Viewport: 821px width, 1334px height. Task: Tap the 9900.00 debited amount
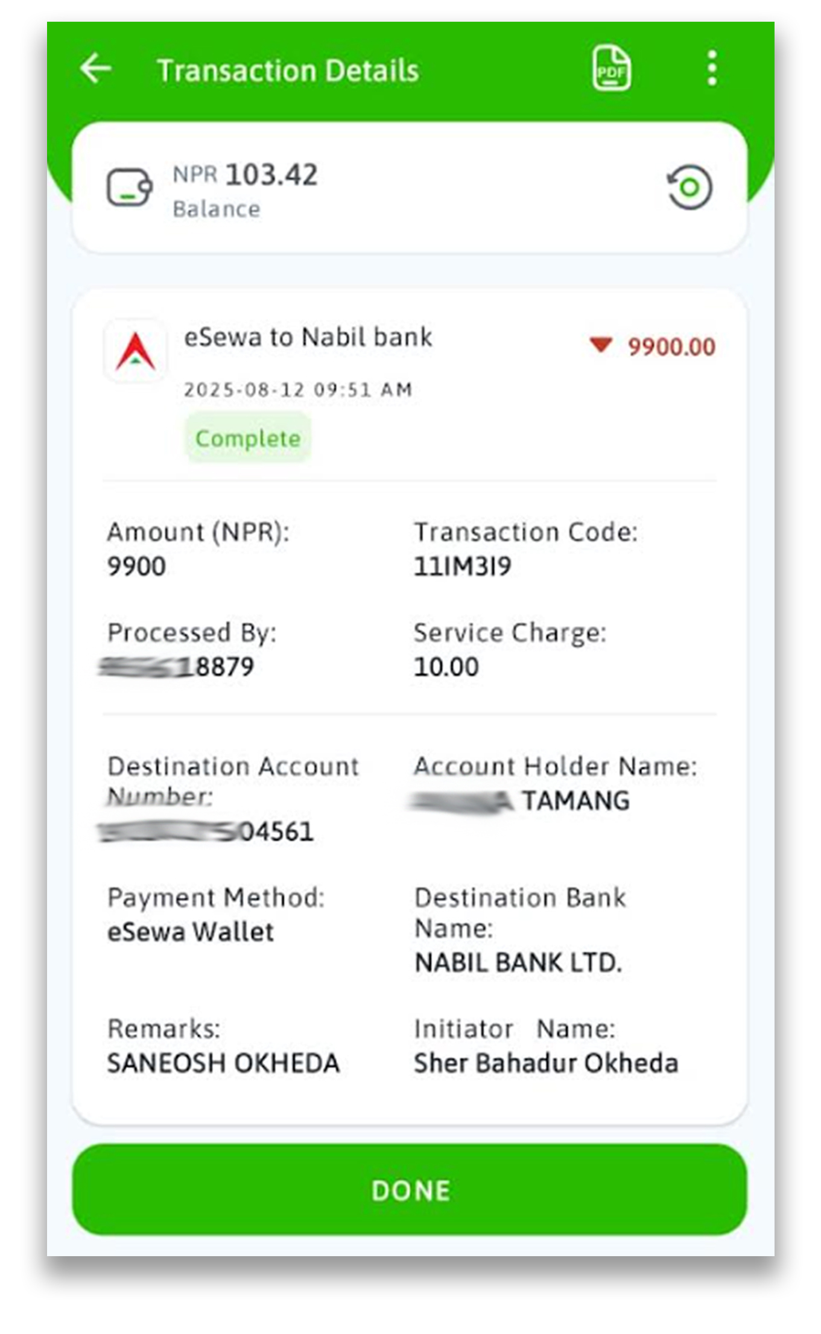pyautogui.click(x=671, y=347)
